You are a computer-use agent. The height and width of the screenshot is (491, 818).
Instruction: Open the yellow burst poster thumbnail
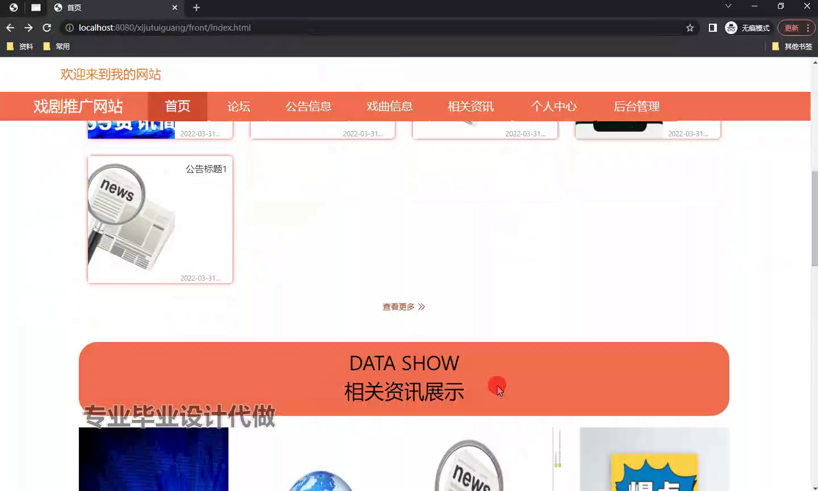coord(654,459)
